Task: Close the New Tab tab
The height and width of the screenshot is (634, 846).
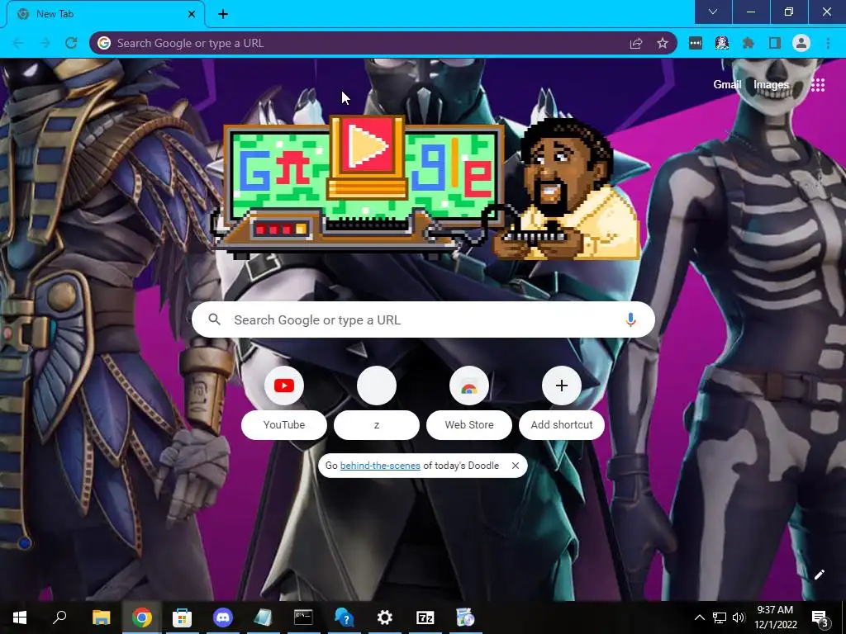Action: (x=192, y=14)
